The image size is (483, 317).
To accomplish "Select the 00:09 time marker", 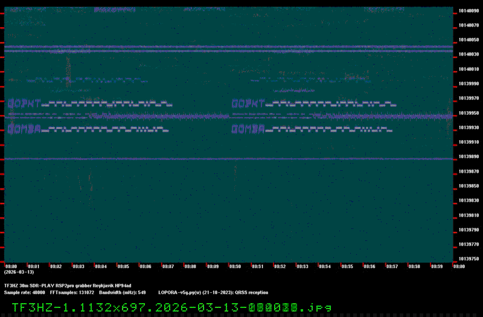I will (213, 266).
